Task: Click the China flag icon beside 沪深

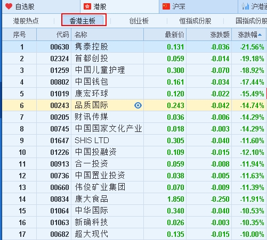Action: [x=166, y=6]
